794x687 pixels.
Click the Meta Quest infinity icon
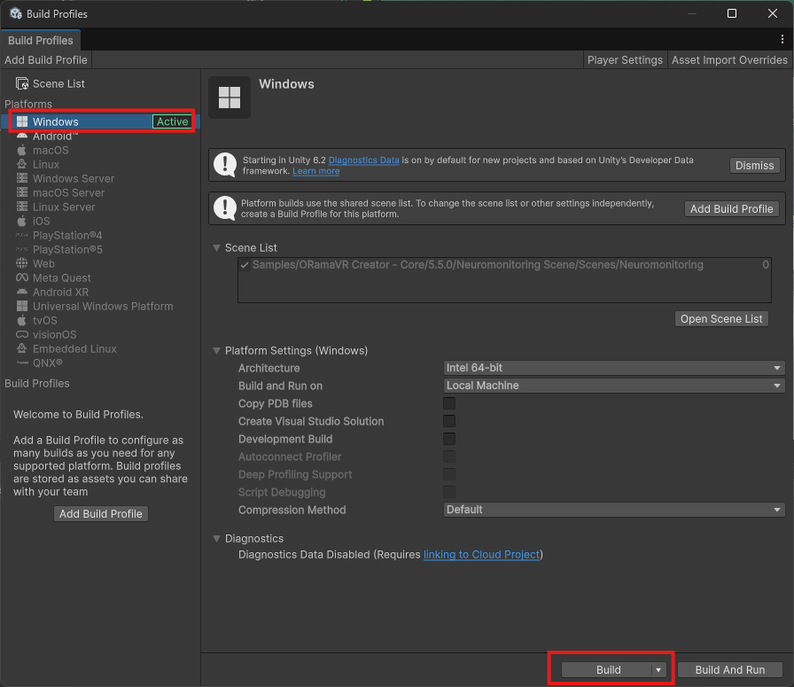click(x=22, y=277)
